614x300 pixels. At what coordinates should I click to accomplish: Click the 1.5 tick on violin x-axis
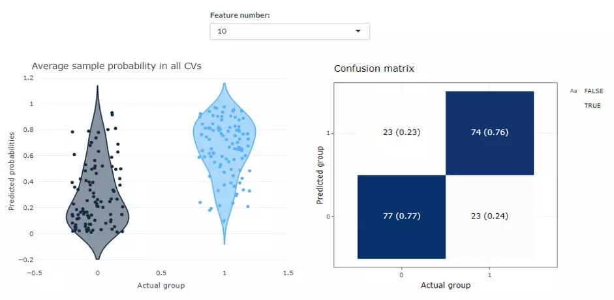[x=286, y=273]
